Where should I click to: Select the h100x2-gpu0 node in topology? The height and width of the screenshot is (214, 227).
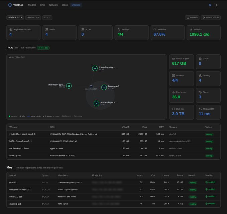(x=95, y=68)
